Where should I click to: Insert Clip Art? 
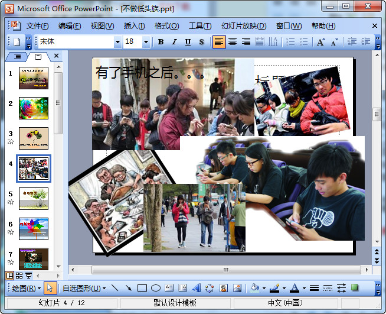[224, 288]
